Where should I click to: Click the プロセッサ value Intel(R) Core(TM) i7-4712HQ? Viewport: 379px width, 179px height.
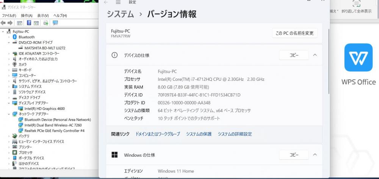tap(211, 79)
